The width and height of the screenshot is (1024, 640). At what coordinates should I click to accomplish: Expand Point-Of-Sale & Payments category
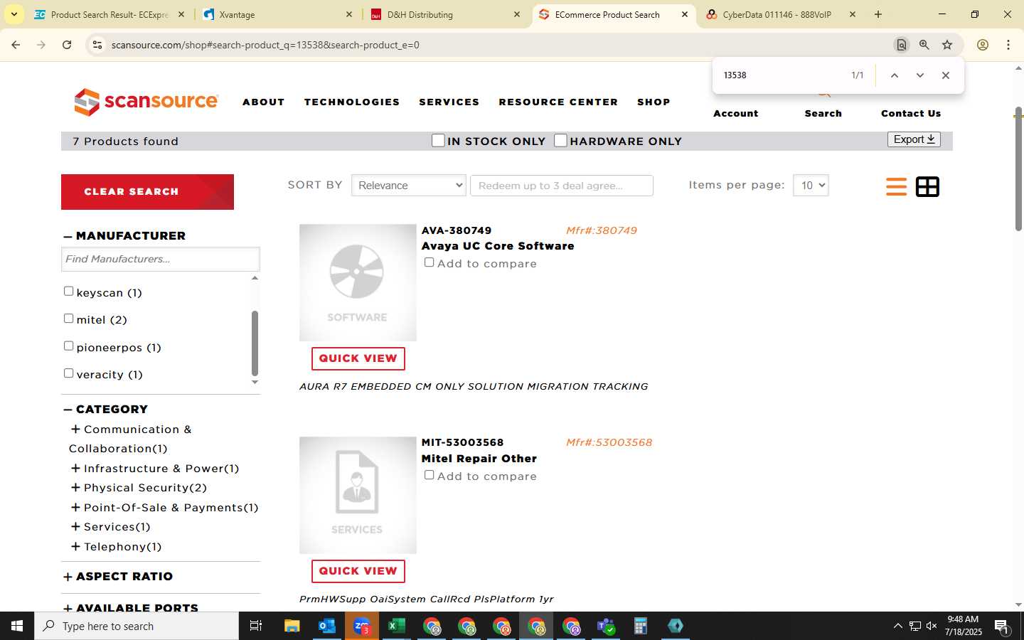75,507
